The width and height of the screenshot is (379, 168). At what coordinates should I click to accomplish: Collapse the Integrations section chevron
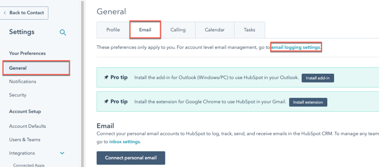[62, 153]
